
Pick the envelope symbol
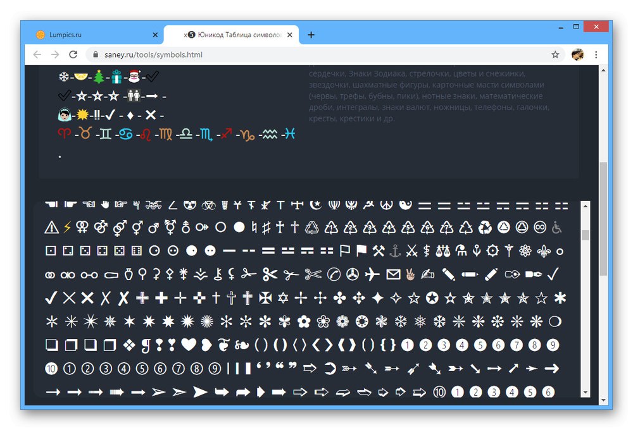click(393, 274)
